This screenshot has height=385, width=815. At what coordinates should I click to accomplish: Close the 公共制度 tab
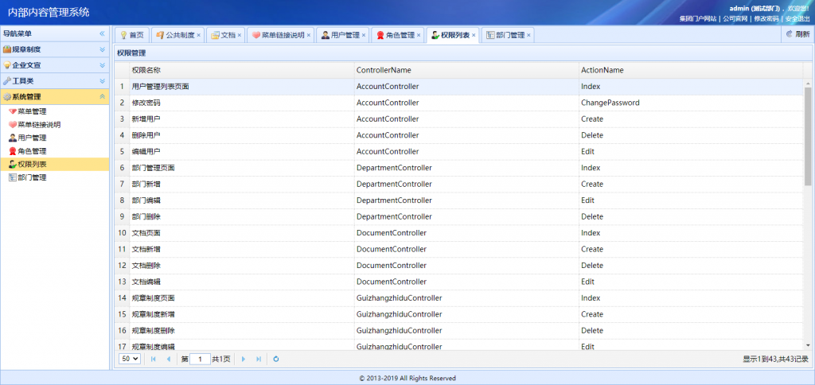coord(199,35)
